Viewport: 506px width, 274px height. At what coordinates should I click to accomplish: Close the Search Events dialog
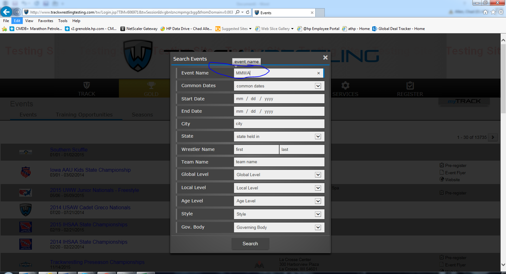tap(325, 57)
